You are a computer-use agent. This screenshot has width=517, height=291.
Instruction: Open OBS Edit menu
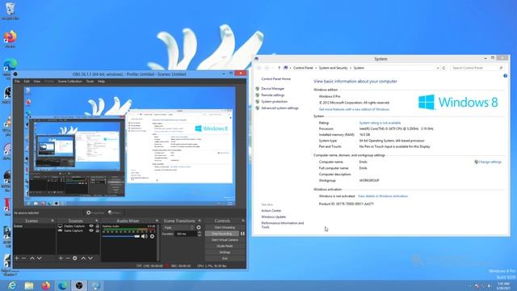27,81
